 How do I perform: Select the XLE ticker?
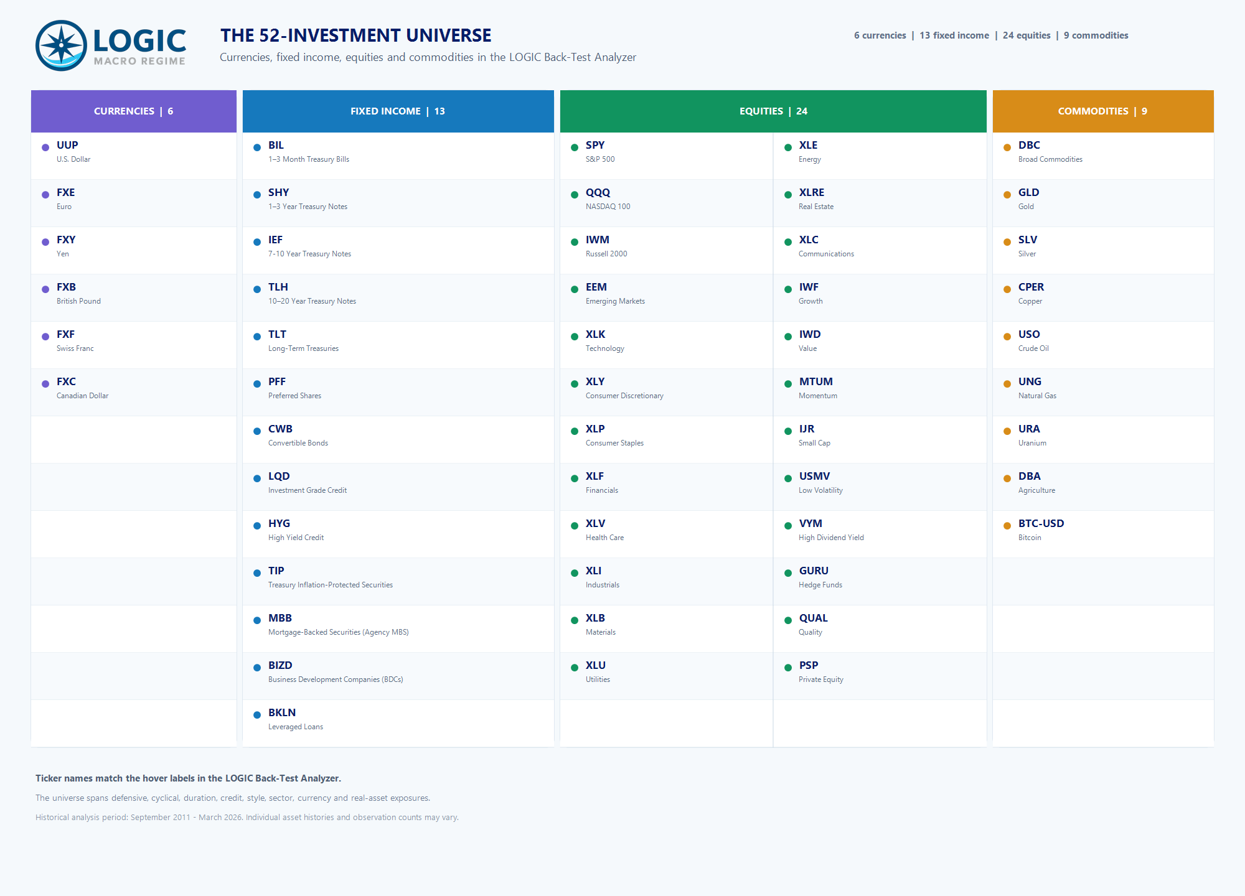(x=808, y=146)
